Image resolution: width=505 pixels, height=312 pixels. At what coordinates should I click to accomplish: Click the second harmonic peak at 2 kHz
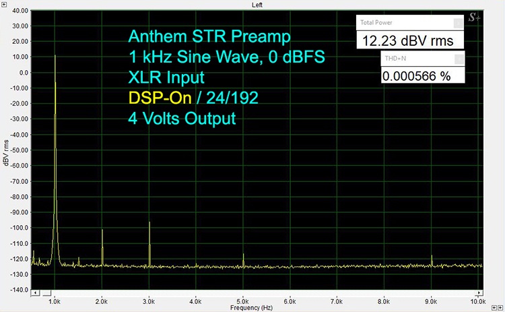click(102, 230)
